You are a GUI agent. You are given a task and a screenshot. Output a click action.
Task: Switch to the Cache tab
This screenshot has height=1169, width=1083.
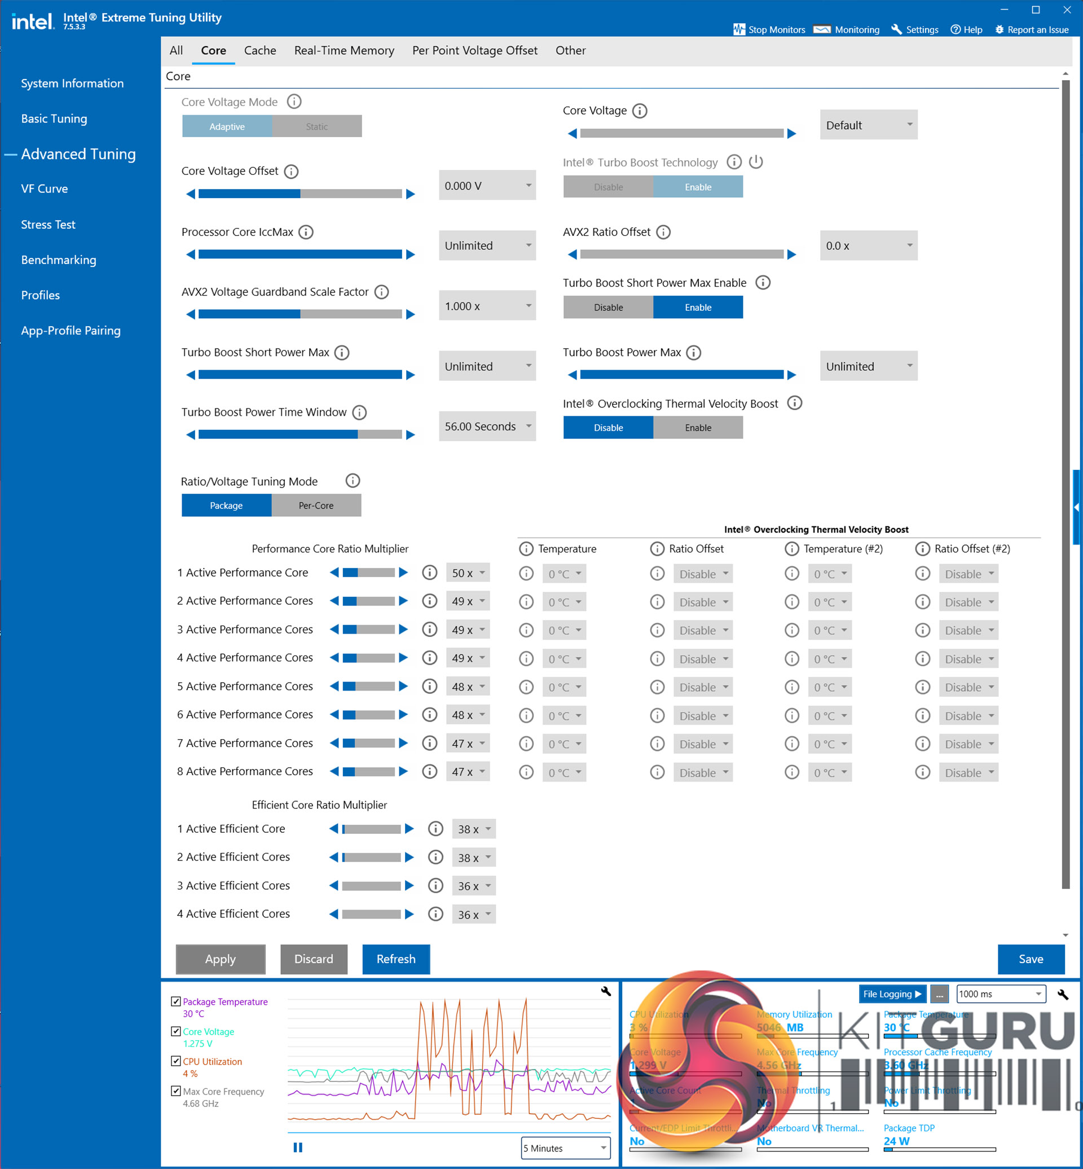pos(259,50)
